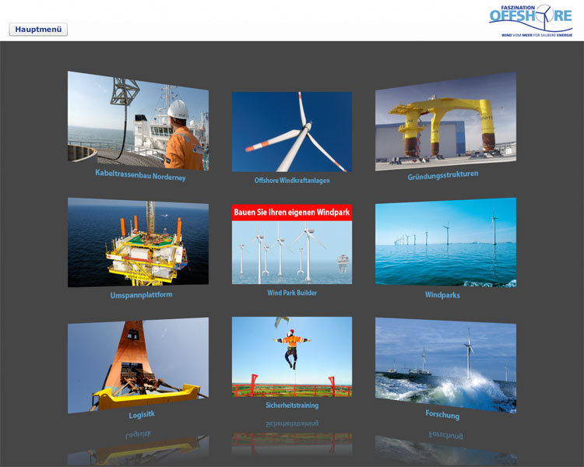Click the Offshore Windkraftanlagen caption
Image resolution: width=584 pixels, height=467 pixels.
tap(291, 181)
